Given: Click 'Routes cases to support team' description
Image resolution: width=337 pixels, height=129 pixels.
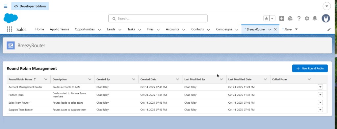Looking at the screenshot, I should coord(69,110).
